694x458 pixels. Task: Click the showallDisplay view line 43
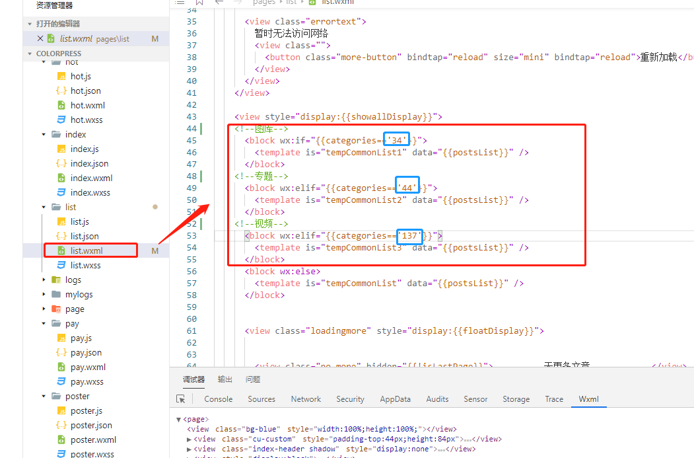(338, 117)
